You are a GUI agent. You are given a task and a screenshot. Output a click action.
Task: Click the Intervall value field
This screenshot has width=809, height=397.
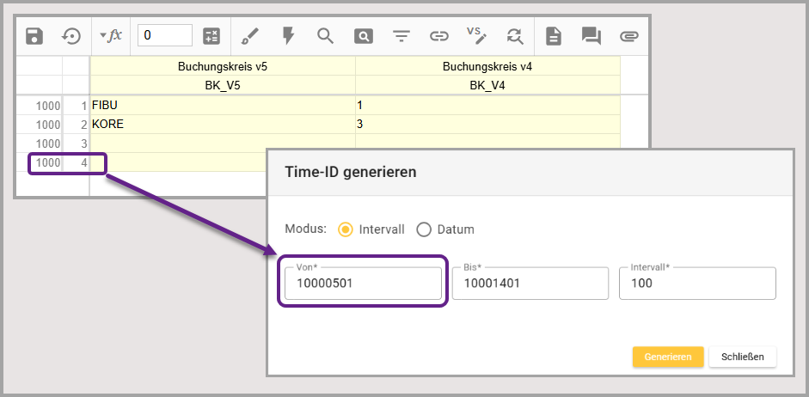696,284
